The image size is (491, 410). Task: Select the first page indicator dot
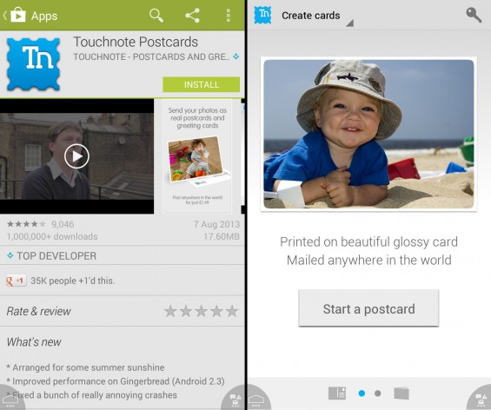coord(362,393)
